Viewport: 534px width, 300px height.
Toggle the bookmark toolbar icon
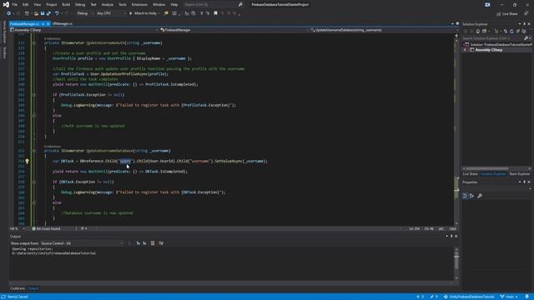215,13
